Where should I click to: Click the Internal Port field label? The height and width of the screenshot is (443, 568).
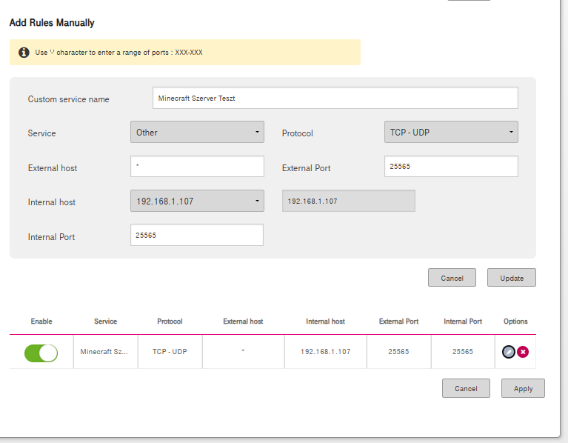tap(51, 237)
